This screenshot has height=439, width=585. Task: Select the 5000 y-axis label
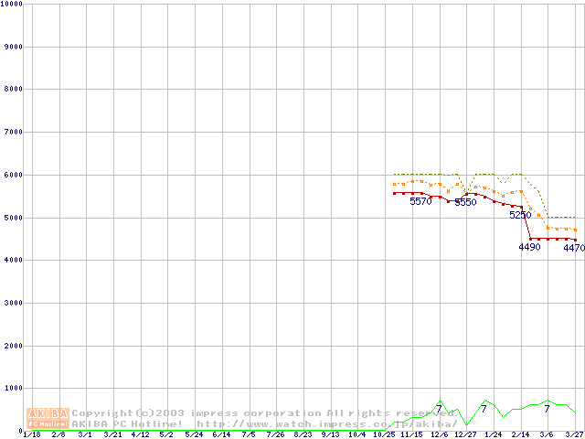[14, 218]
